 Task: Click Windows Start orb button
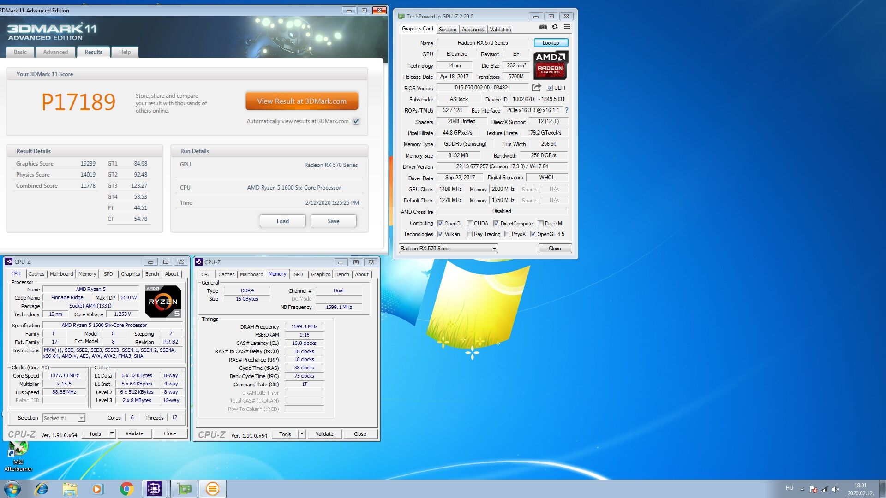pos(12,489)
